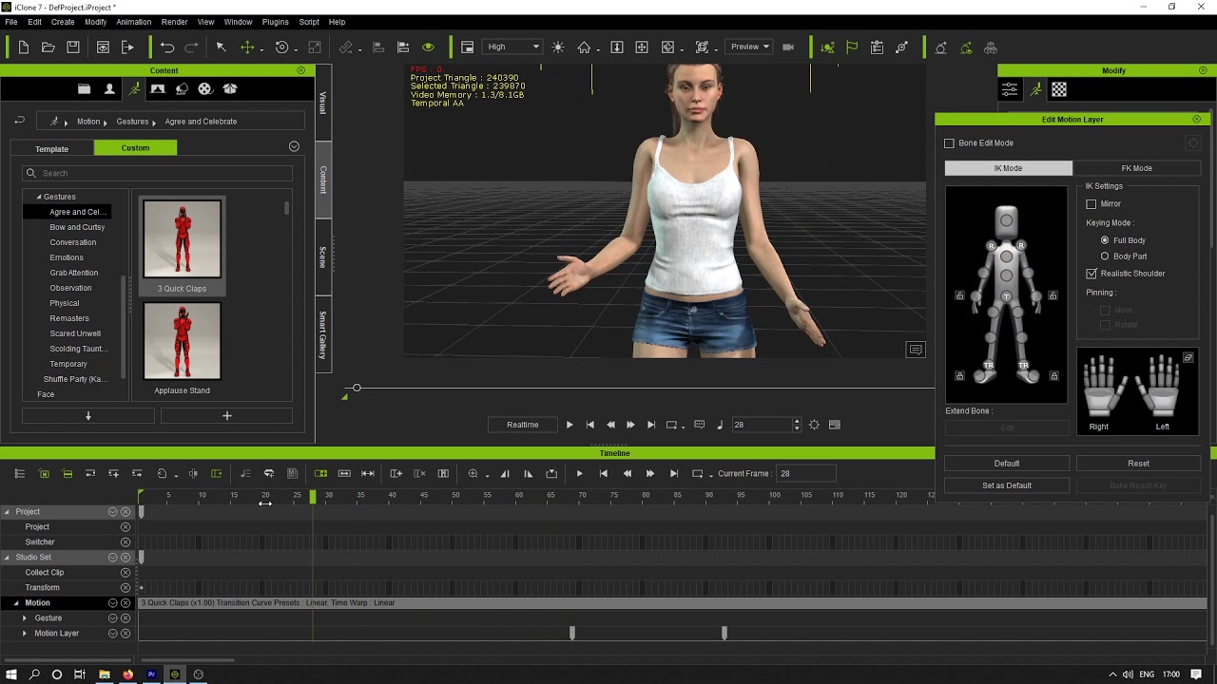Go back using the content path arrow
This screenshot has height=684, width=1217.
pos(19,121)
